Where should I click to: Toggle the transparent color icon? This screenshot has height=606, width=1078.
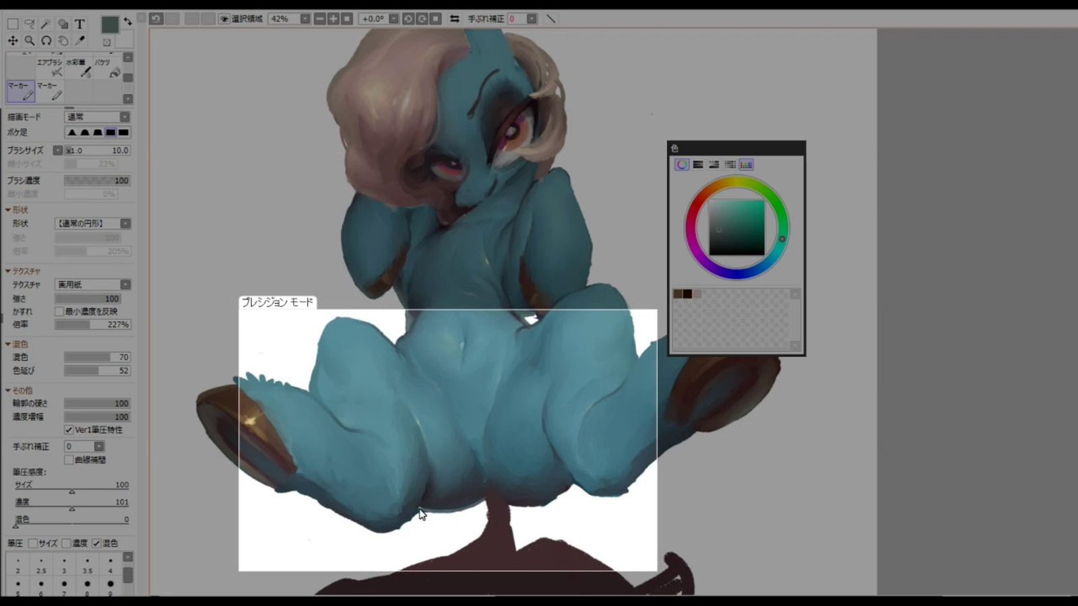106,42
